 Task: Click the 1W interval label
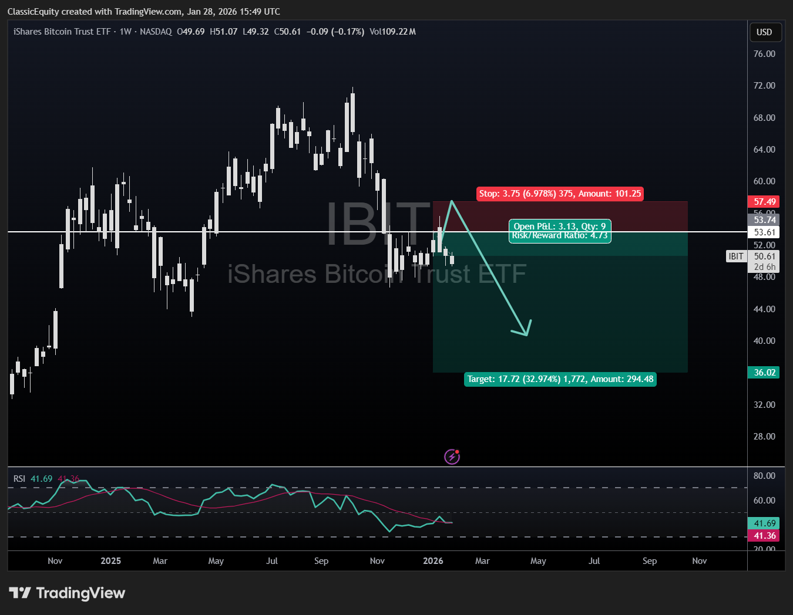(x=125, y=32)
